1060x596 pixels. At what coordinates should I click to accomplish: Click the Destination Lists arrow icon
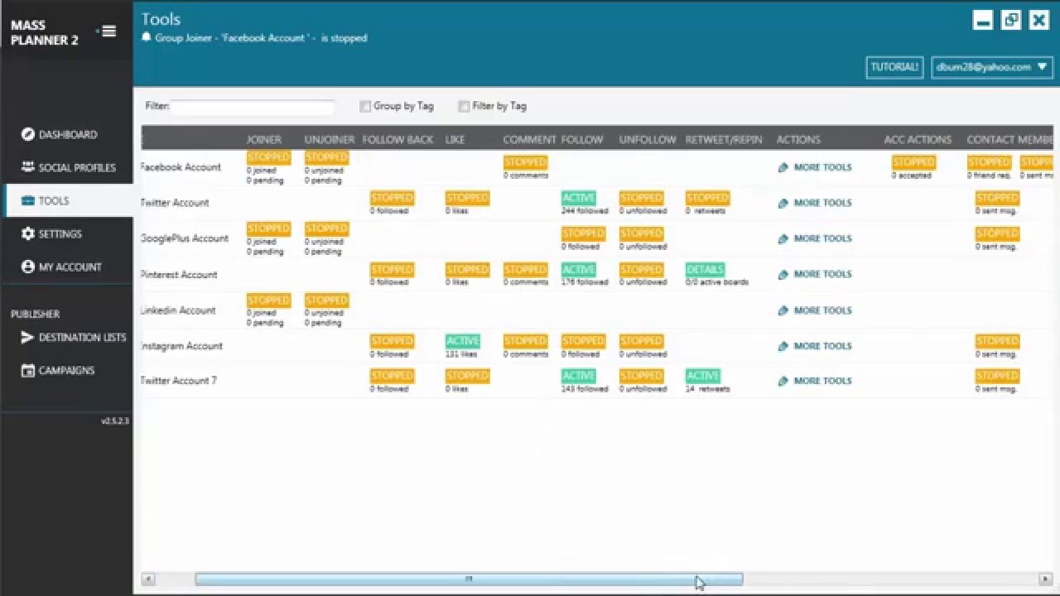pos(28,337)
